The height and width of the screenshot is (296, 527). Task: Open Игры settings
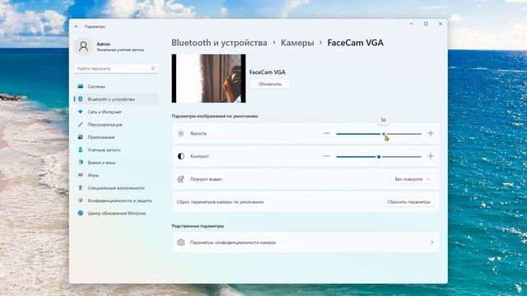click(x=116, y=175)
